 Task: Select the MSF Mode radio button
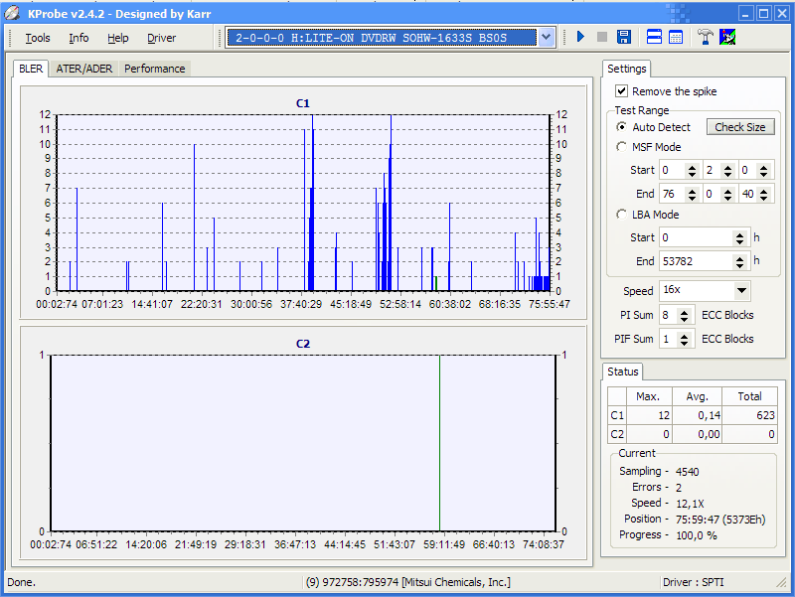pyautogui.click(x=622, y=147)
